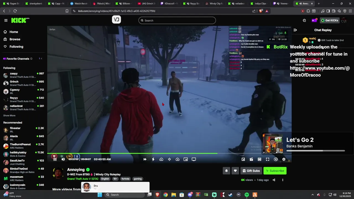Switch to the Grinch browser tab

point(147,4)
